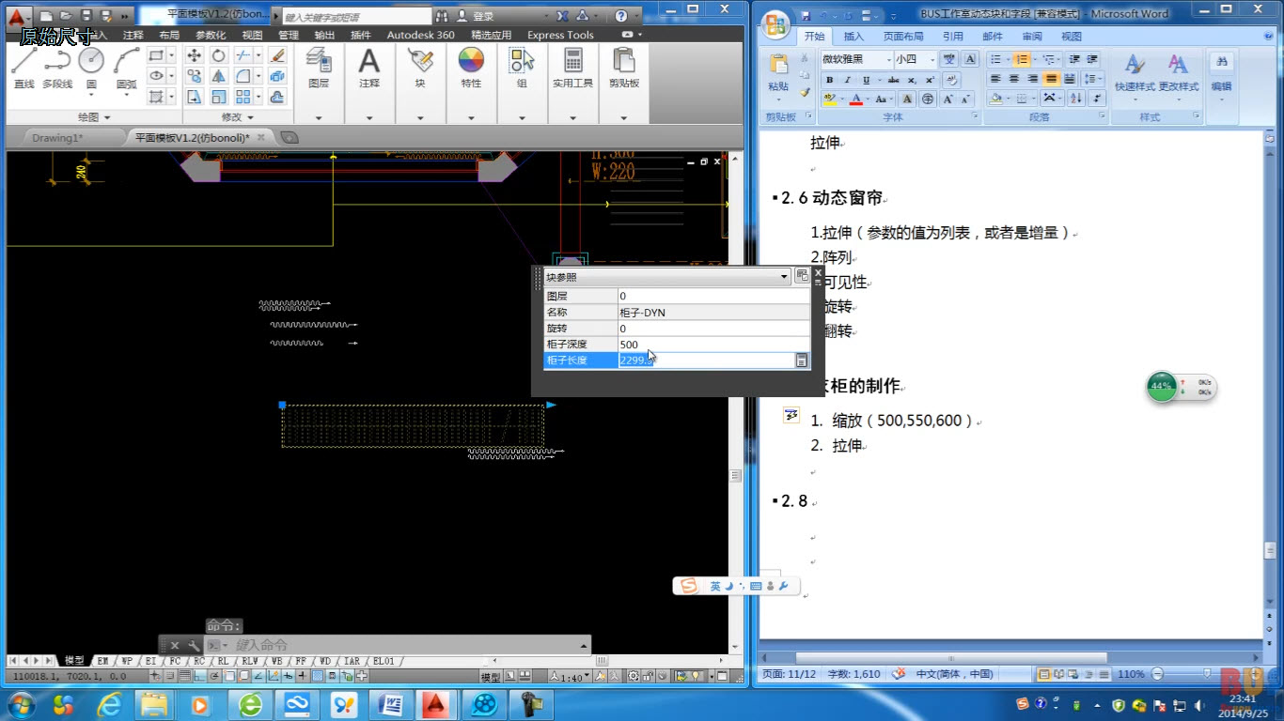Viewport: 1284px width, 721px height.
Task: Click the Rotate tool in Modify panel
Action: pyautogui.click(x=218, y=55)
